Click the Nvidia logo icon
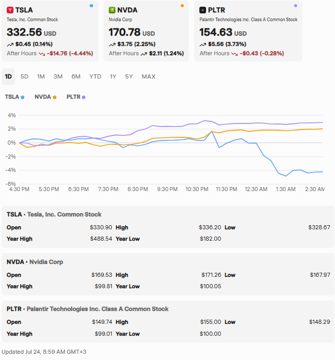The image size is (335, 360). click(112, 10)
